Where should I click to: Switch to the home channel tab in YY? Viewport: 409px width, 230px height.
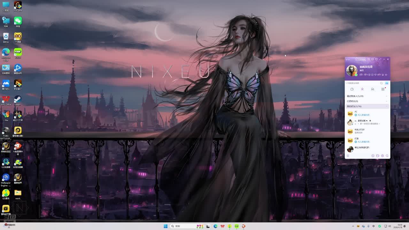[352, 89]
